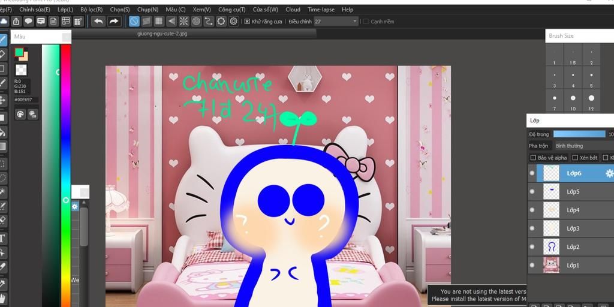Click the Redo arrow in the toolbar

[113, 21]
